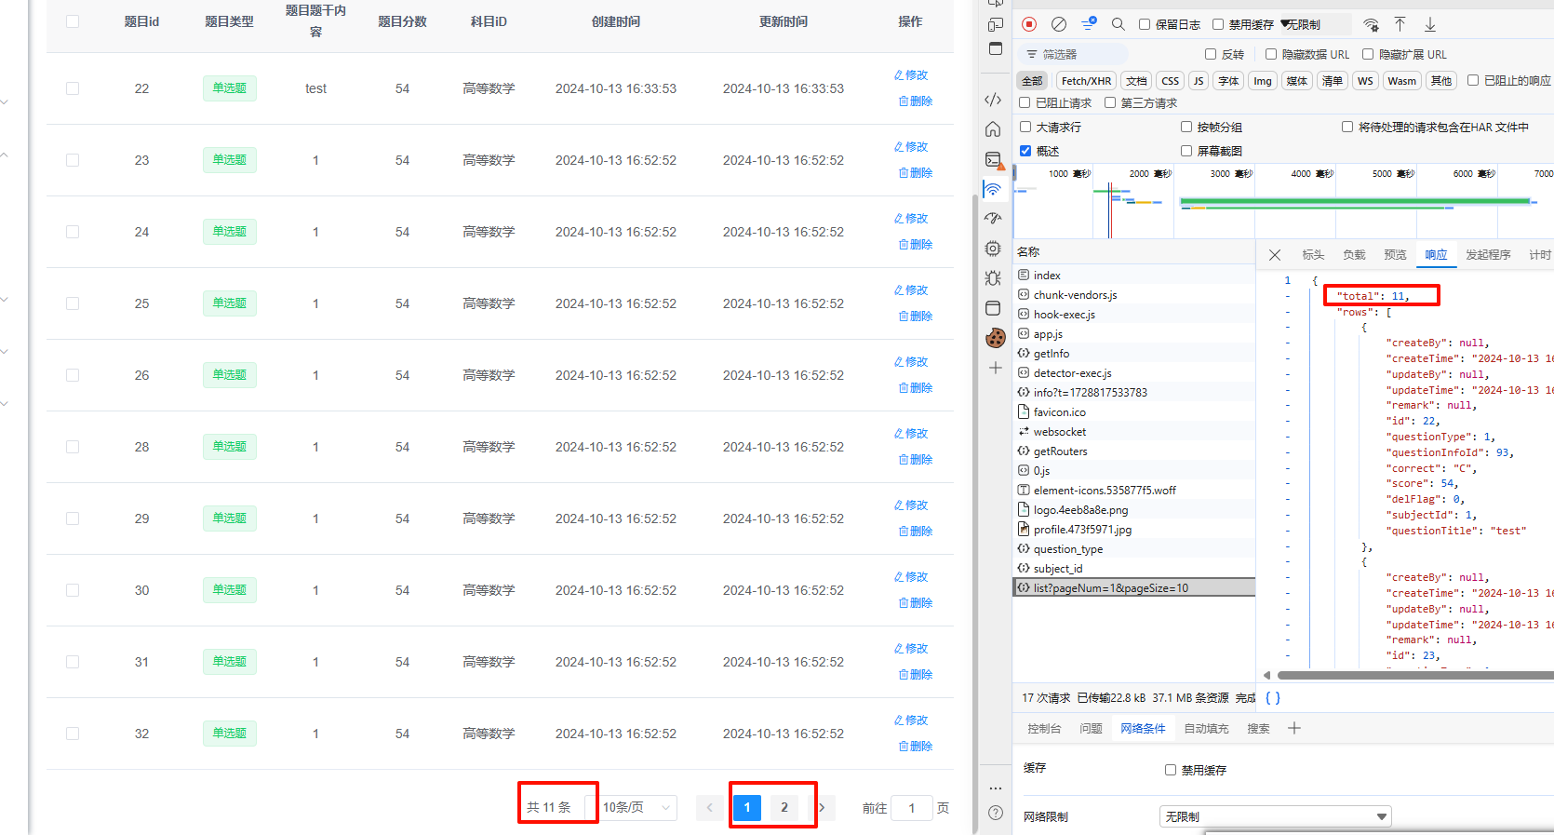
Task: Open Performance gauge icon in DevTools sidebar
Action: coord(993,218)
